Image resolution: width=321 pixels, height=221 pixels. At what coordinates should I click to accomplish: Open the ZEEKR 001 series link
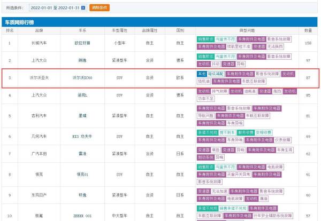pos(82,216)
